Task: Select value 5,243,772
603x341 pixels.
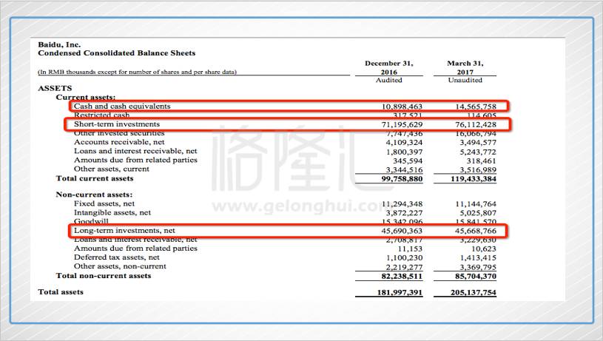Action: click(478, 152)
